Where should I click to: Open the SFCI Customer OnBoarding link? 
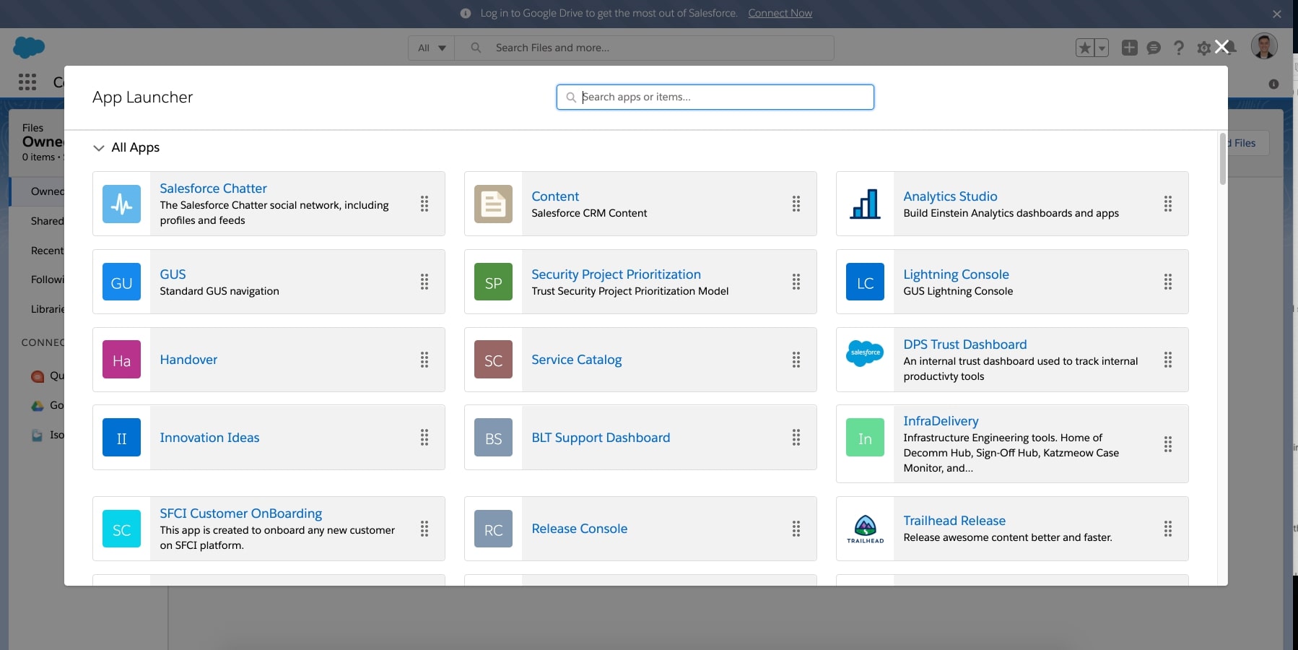240,513
